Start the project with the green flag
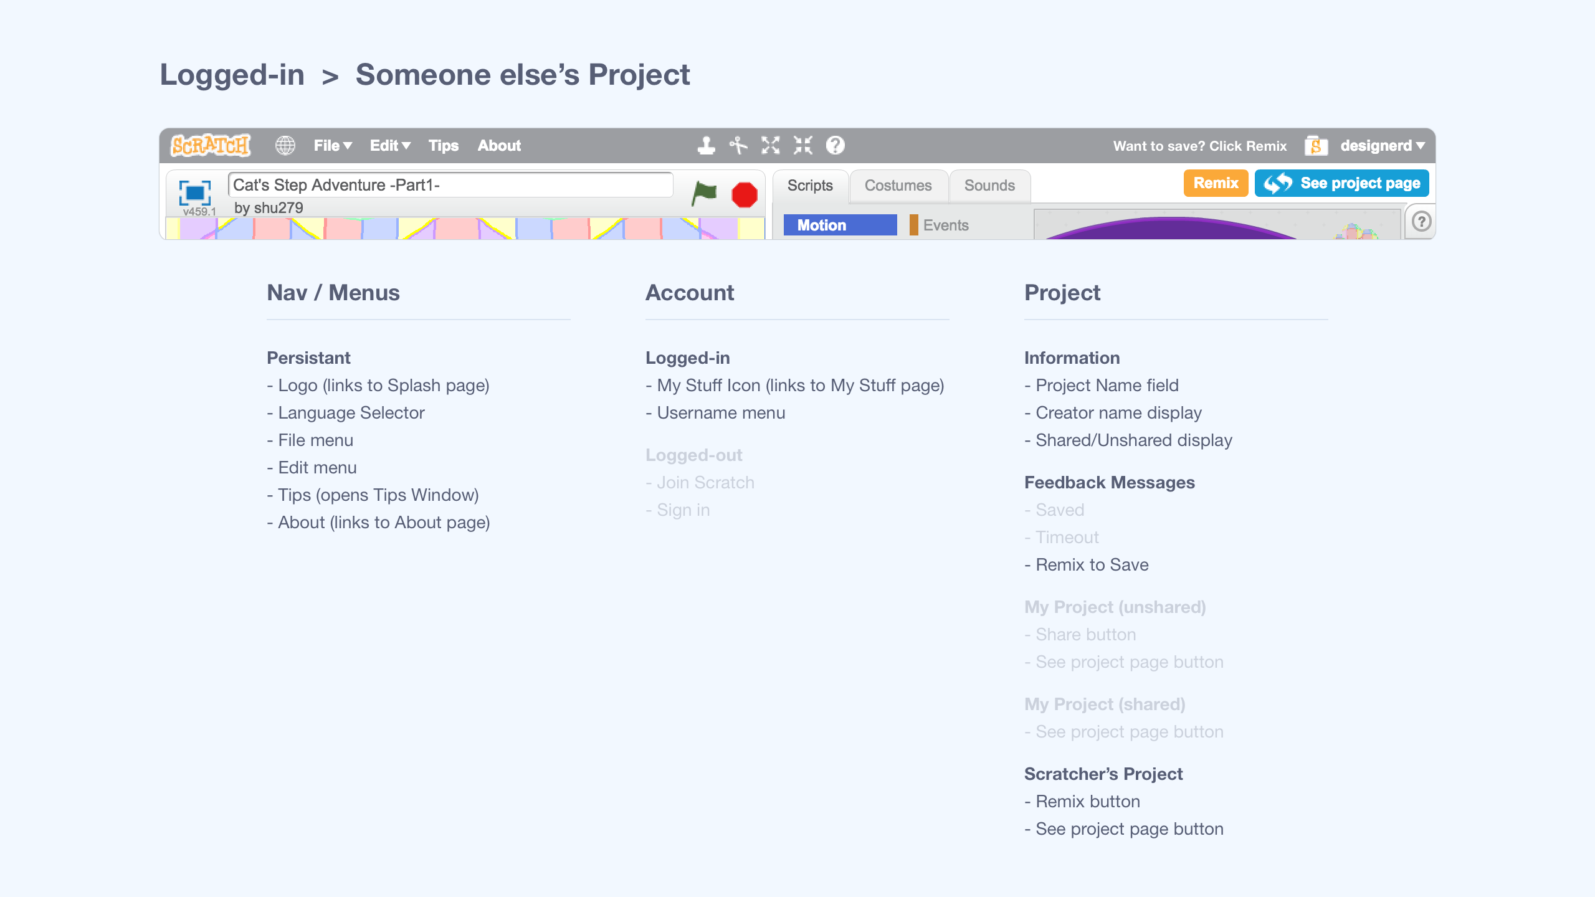Viewport: 1595px width, 897px height. pyautogui.click(x=705, y=194)
